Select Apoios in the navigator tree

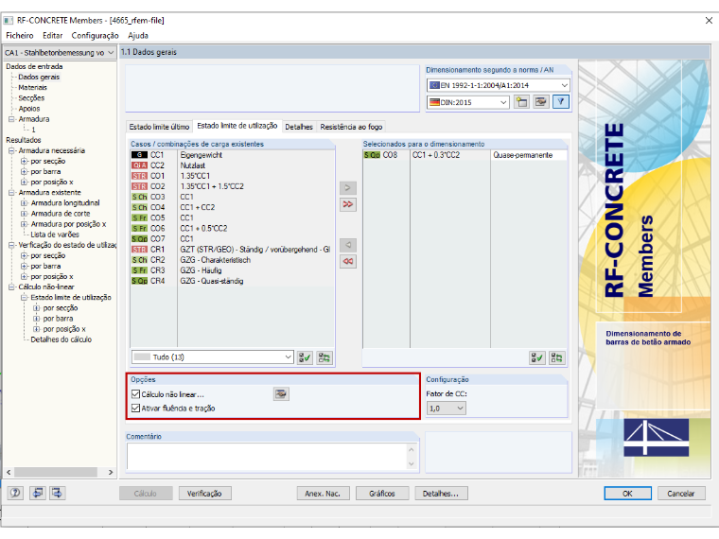(x=29, y=109)
